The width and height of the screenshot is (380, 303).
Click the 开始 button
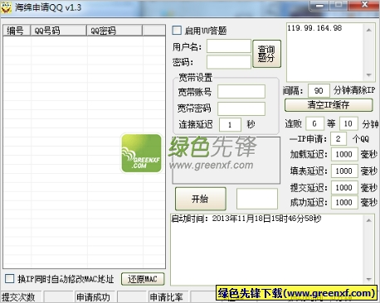coord(201,199)
